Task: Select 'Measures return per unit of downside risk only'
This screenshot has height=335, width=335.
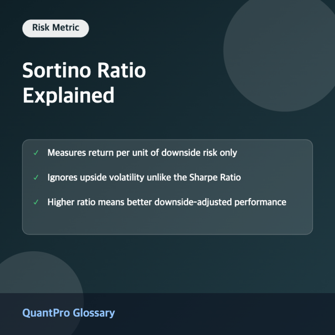Action: point(142,153)
